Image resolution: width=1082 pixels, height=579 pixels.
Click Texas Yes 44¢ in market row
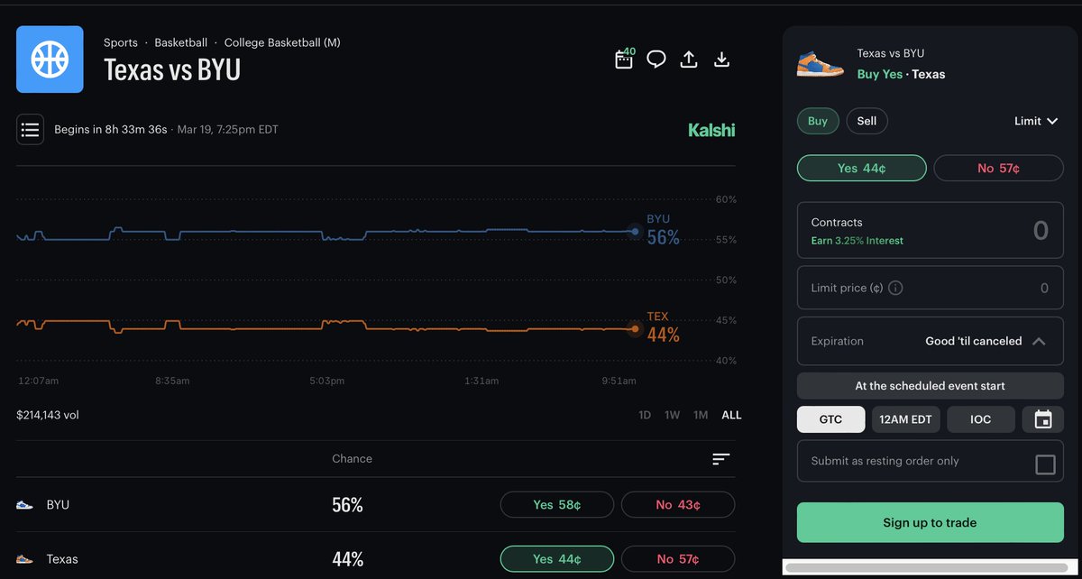[557, 559]
